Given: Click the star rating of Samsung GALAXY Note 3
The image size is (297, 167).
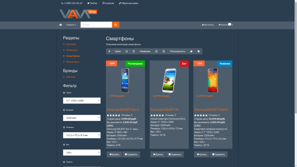Looking at the screenshot, I should (201, 115).
